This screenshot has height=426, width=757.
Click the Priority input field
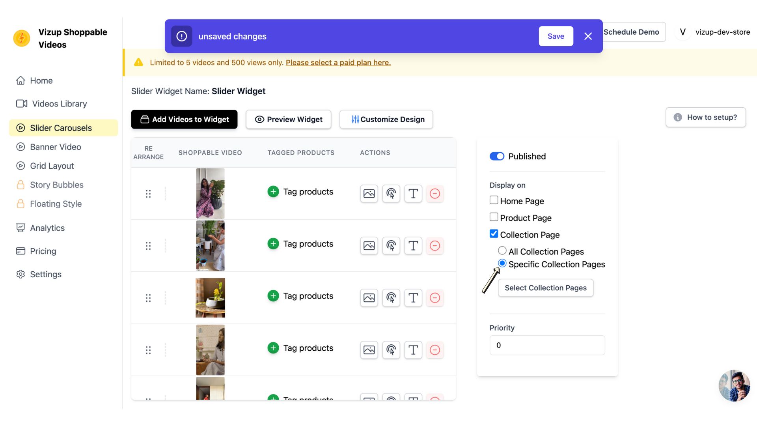[x=547, y=345]
